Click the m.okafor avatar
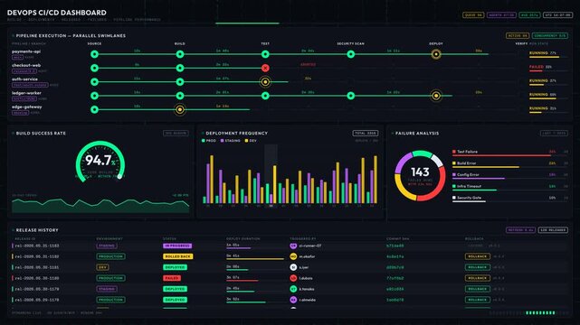Image resolution: width=580 pixels, height=325 pixels. [x=293, y=256]
